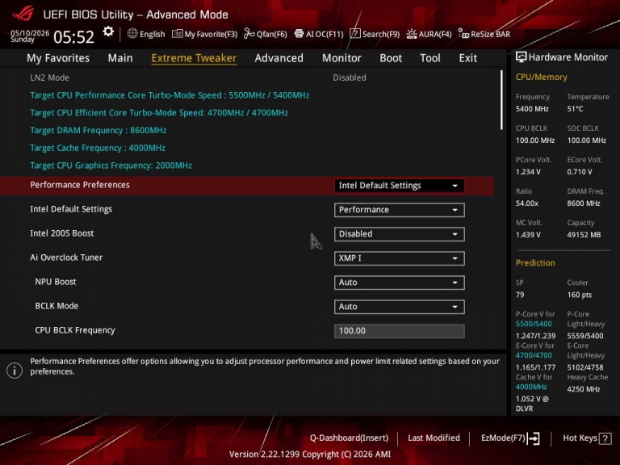Launch AI OC(F11) brain icon
Image resolution: width=620 pixels, height=465 pixels.
(300, 34)
